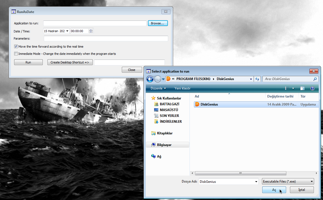Click the search magnifier icon in DiskGenius search
This screenshot has height=200, width=323.
[x=315, y=79]
